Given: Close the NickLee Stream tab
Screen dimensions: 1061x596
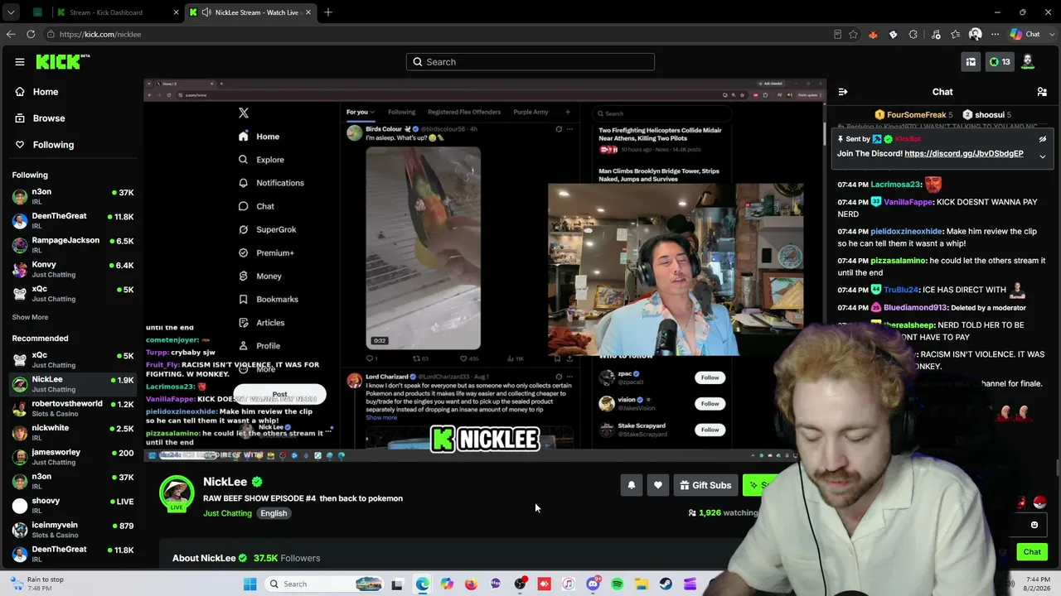Looking at the screenshot, I should [x=308, y=12].
